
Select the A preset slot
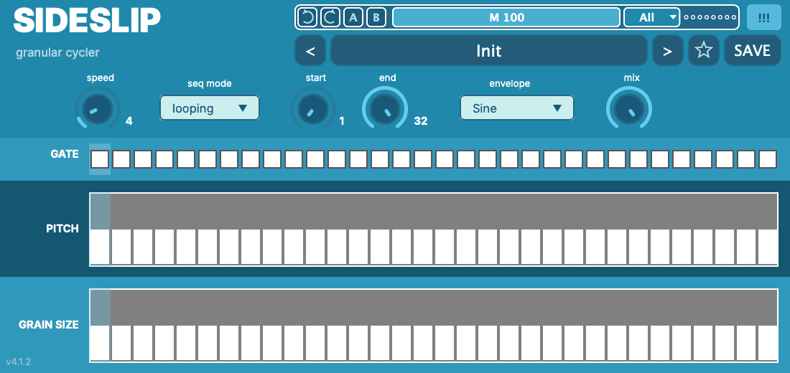[353, 18]
